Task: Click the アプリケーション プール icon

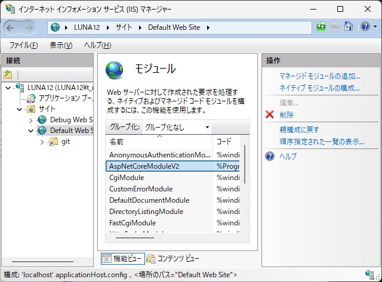Action: coord(31,98)
